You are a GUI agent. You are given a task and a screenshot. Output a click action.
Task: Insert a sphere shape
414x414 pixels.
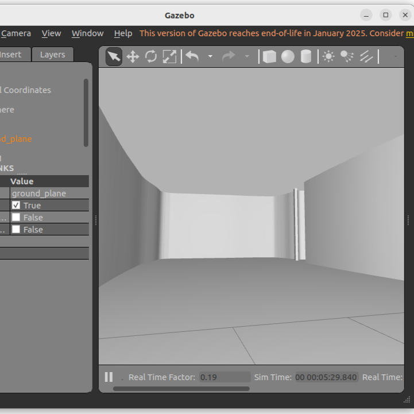point(288,56)
